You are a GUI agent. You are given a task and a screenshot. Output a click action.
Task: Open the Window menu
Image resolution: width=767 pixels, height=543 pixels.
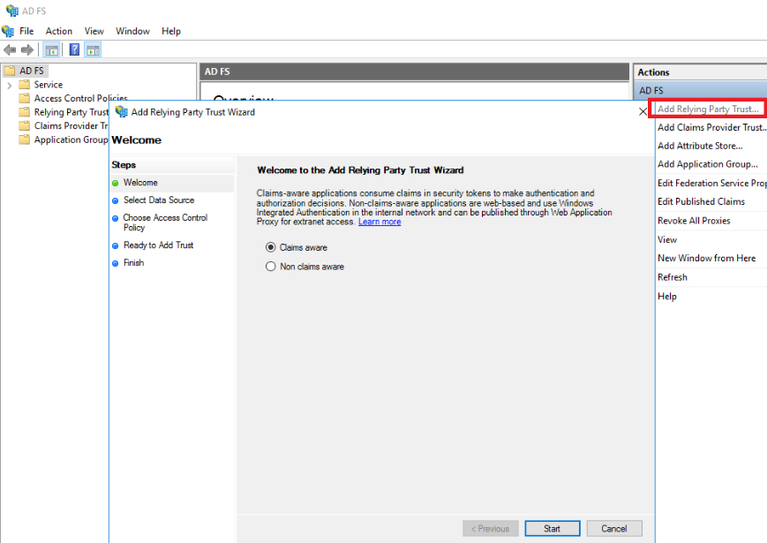(132, 31)
